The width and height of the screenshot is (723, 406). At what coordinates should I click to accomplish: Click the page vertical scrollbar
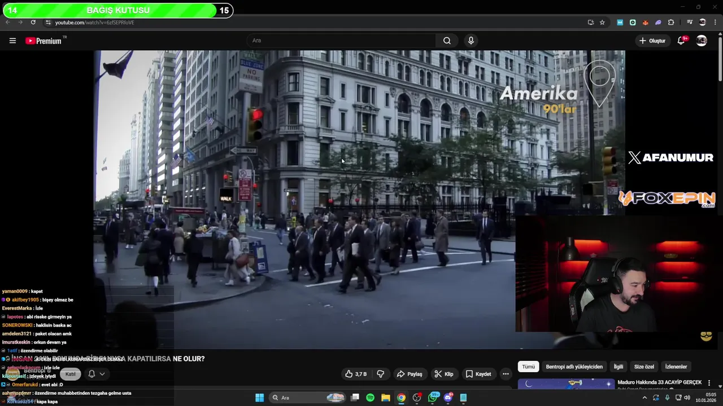click(x=720, y=59)
